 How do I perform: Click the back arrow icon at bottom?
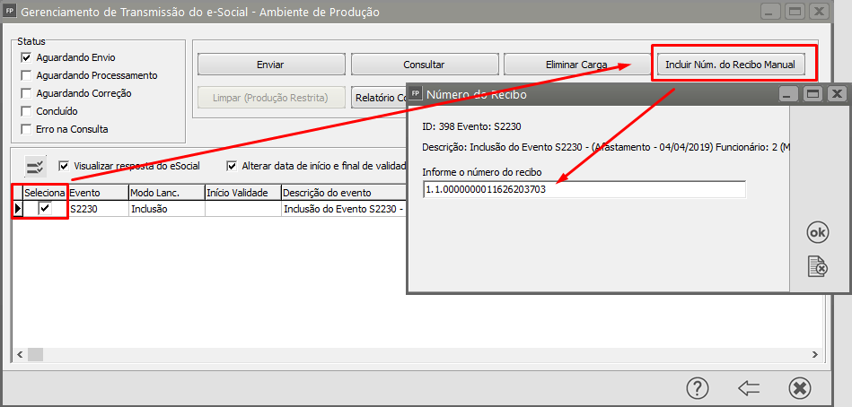[x=749, y=387]
